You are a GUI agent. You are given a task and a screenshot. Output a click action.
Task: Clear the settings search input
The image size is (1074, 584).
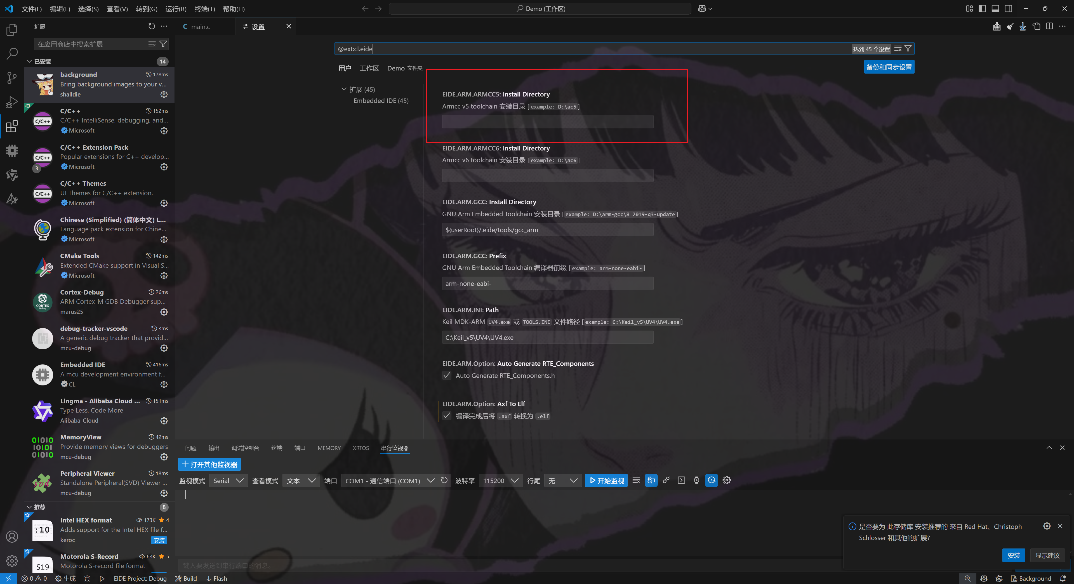(x=898, y=49)
